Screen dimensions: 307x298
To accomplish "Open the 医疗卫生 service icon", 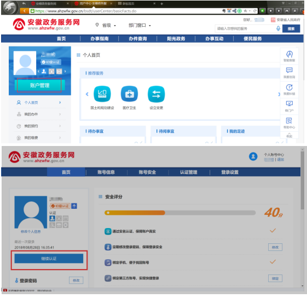I will click(x=129, y=94).
